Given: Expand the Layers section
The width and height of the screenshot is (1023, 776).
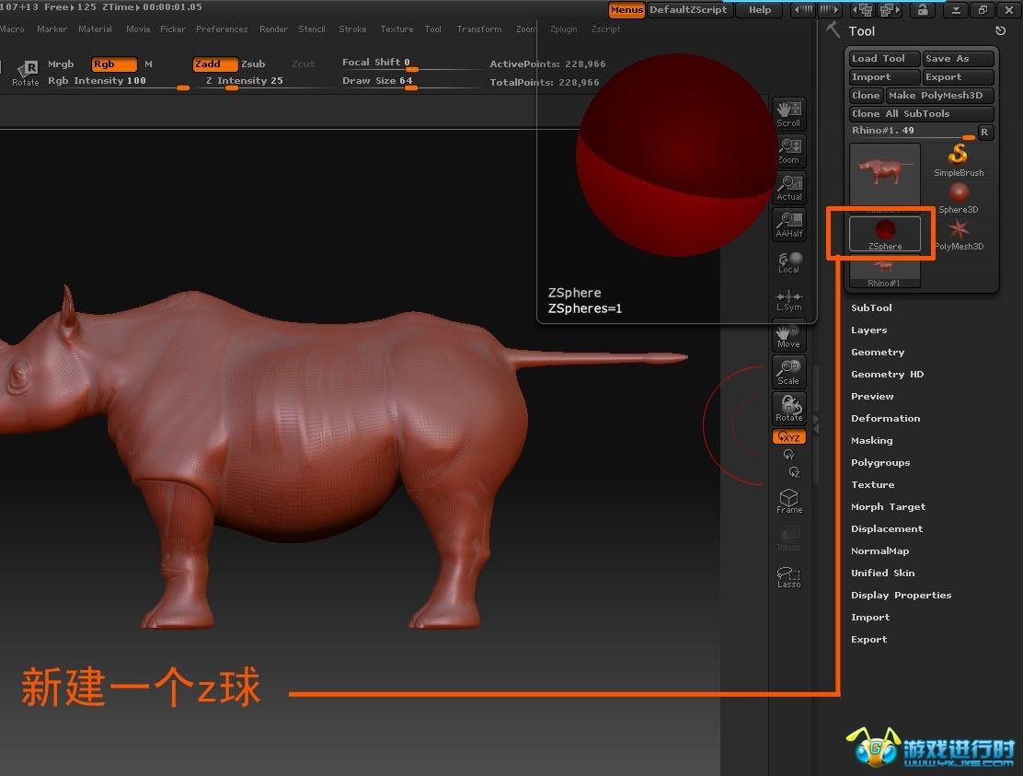Looking at the screenshot, I should point(869,330).
